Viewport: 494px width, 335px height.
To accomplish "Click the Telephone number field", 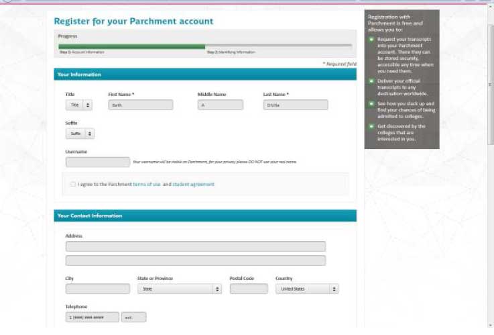I will coord(92,317).
